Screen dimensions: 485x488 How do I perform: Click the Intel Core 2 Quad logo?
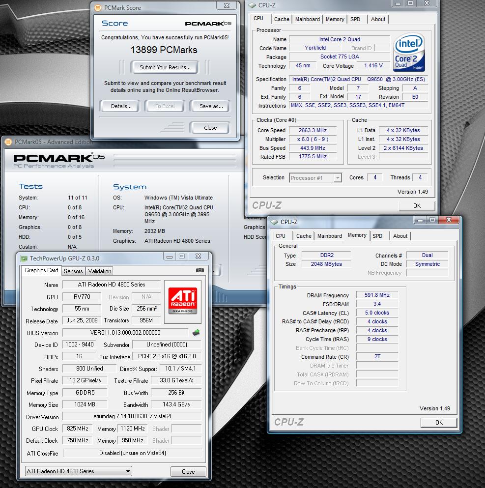click(409, 52)
